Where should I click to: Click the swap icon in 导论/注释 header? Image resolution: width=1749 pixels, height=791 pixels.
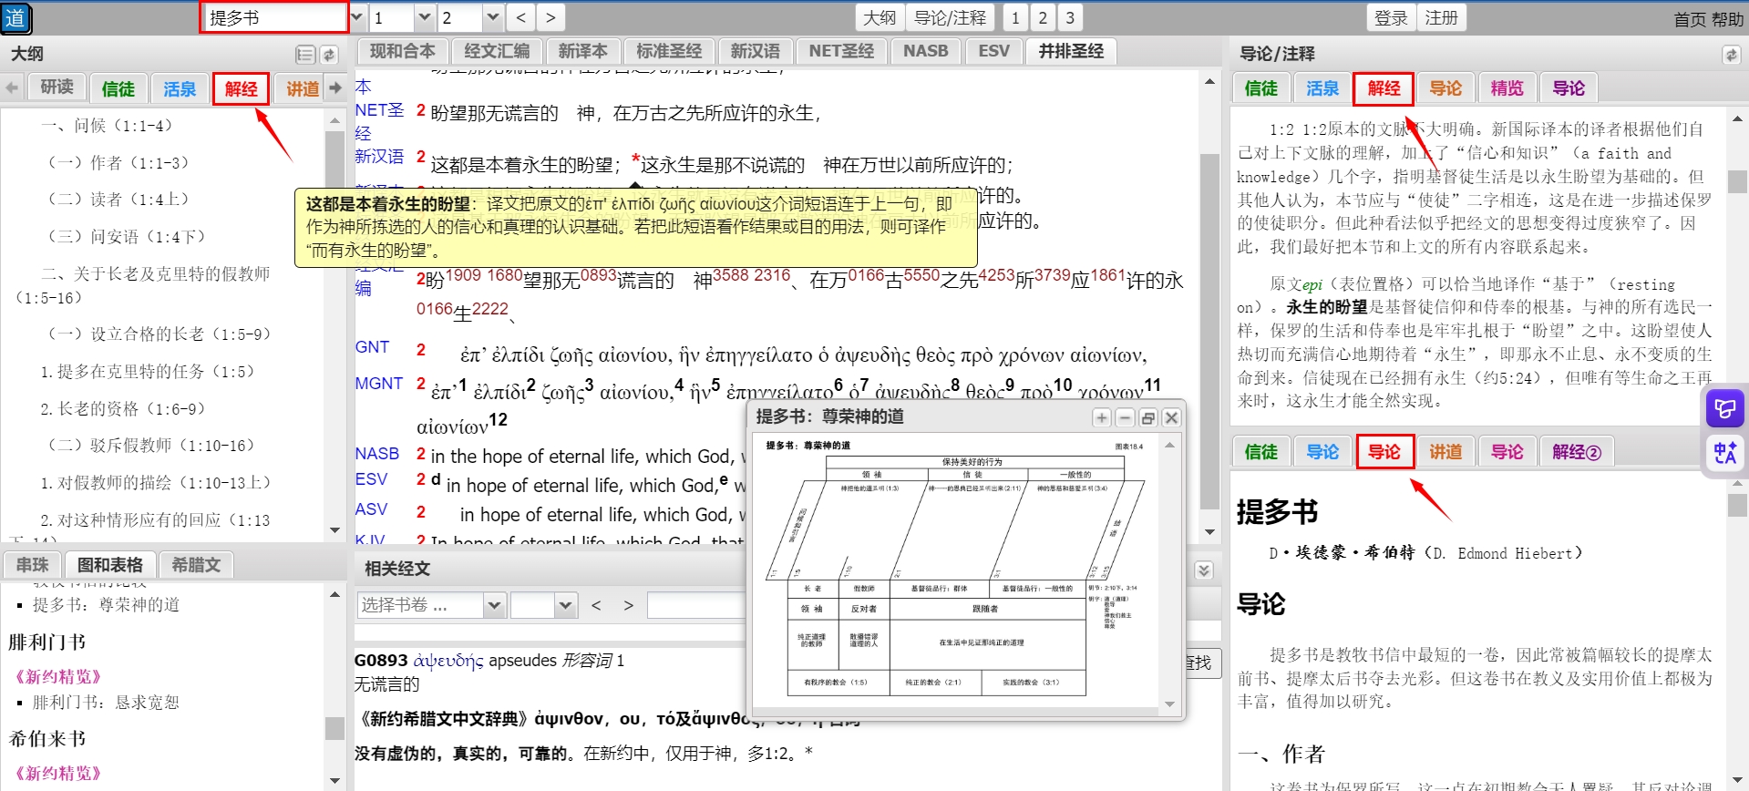[1731, 55]
